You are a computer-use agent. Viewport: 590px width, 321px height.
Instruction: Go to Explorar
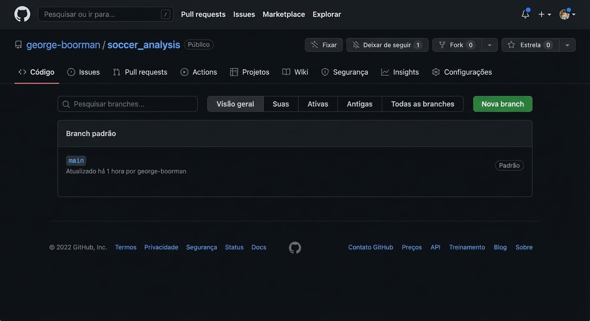click(x=327, y=14)
